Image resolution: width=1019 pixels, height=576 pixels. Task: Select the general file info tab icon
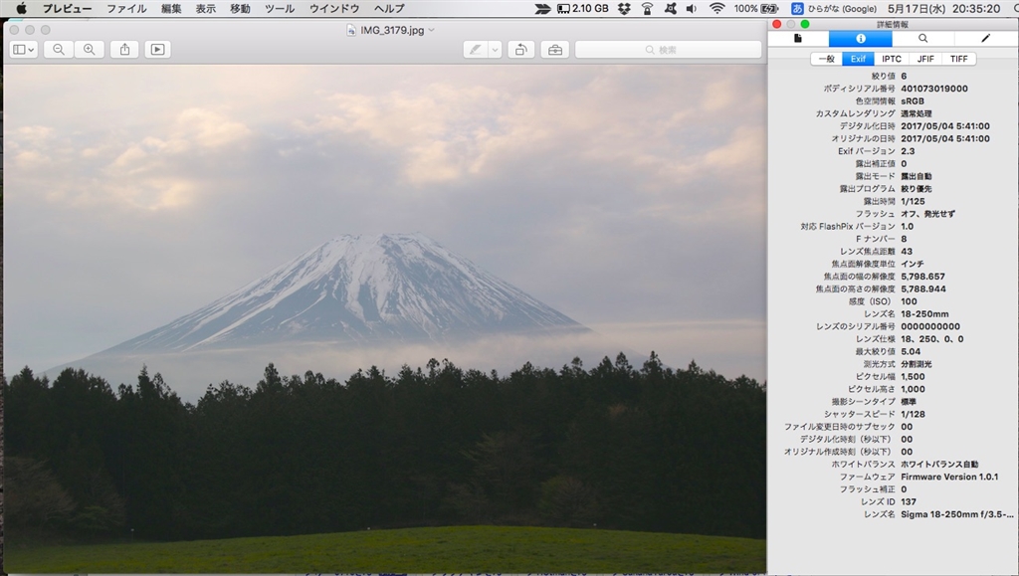pos(798,39)
